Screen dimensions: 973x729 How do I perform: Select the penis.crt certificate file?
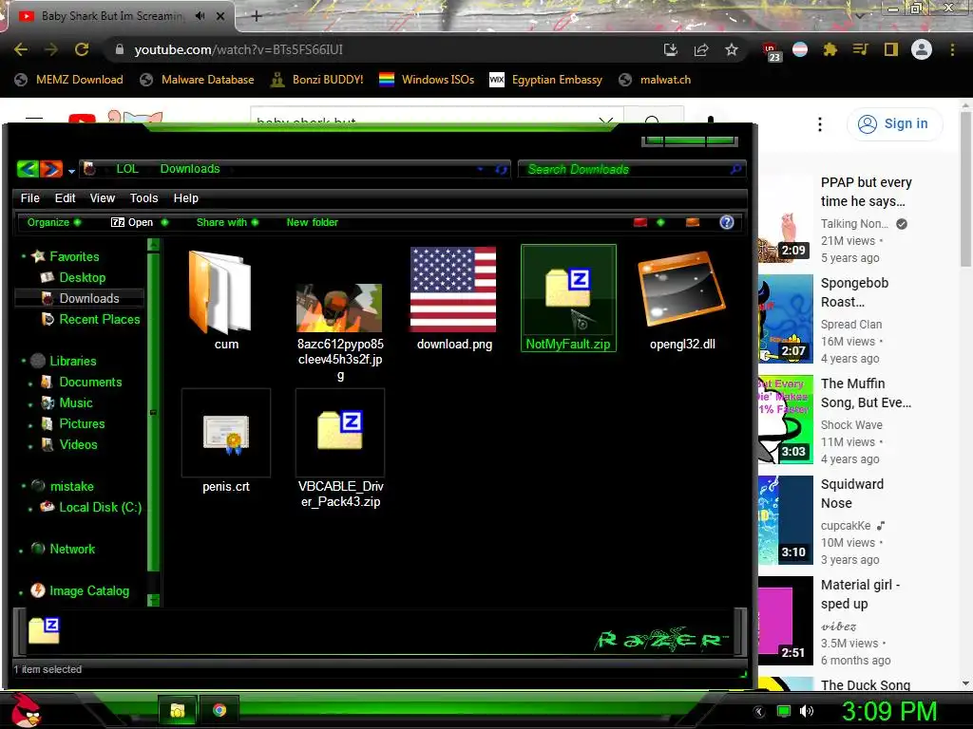226,442
